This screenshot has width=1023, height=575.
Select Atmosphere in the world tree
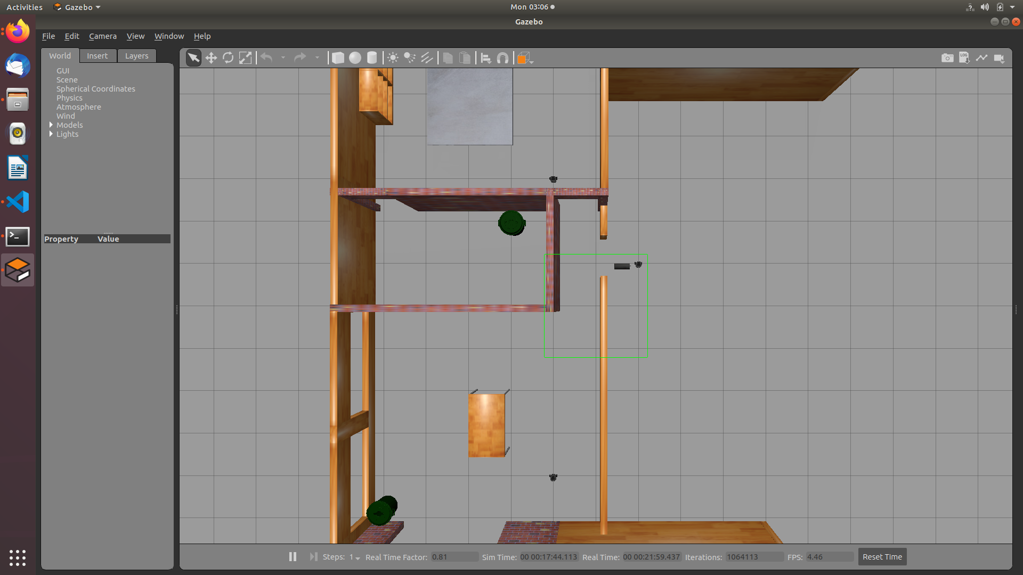tap(79, 106)
